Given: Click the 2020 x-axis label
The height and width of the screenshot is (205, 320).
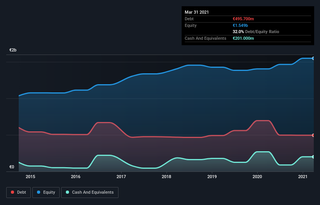Looking at the screenshot, I should pyautogui.click(x=257, y=177).
